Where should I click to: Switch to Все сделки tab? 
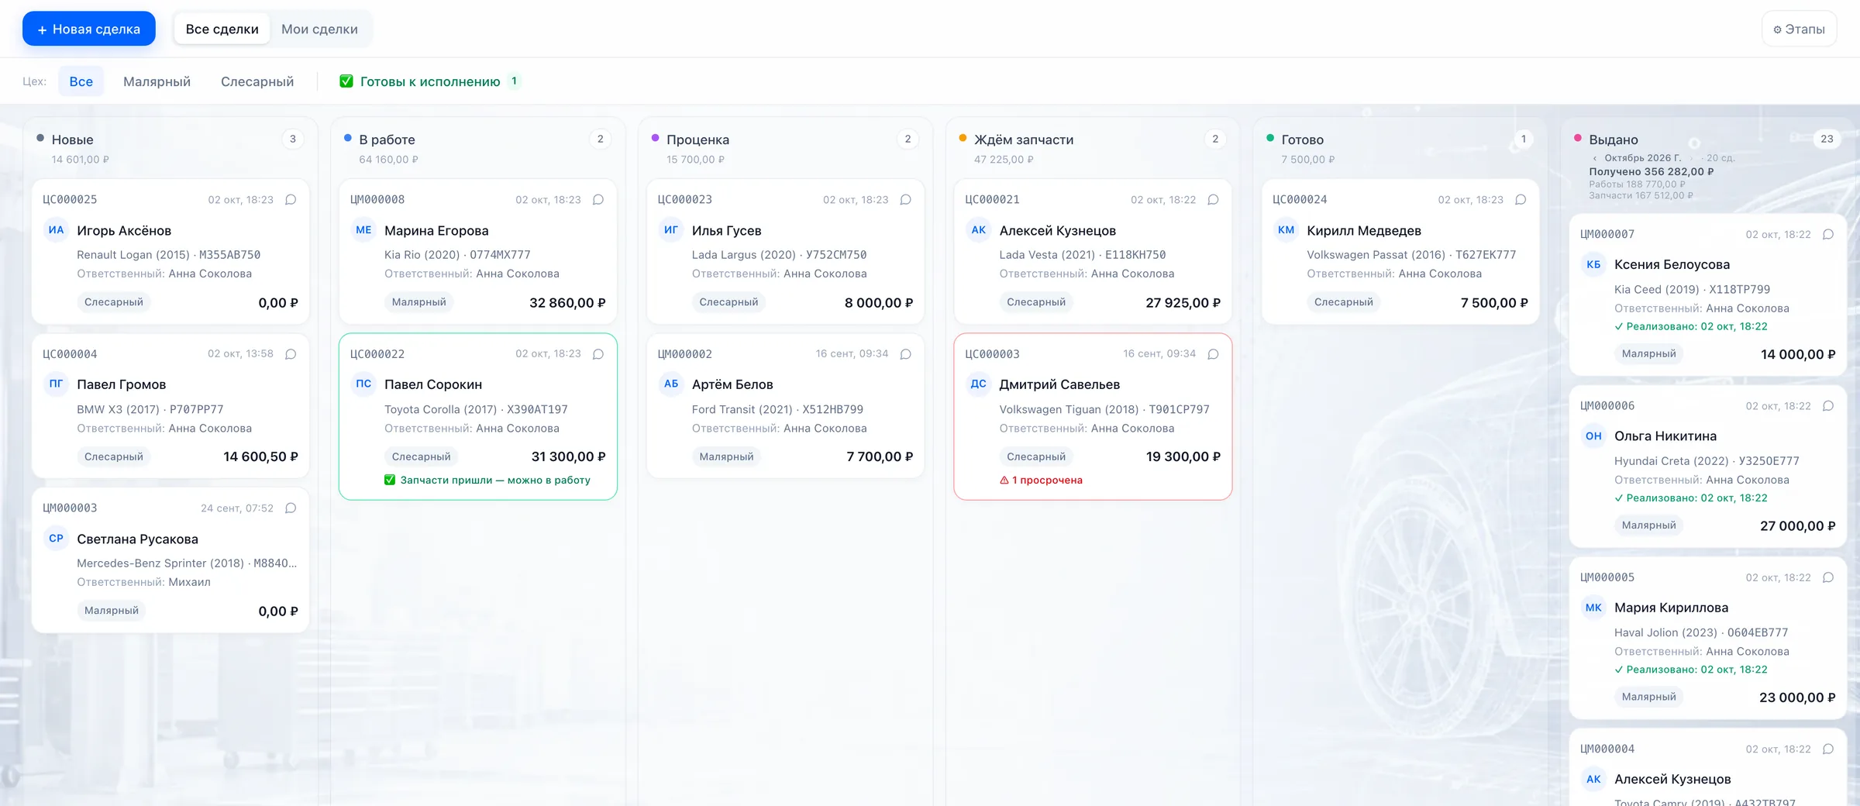click(222, 29)
